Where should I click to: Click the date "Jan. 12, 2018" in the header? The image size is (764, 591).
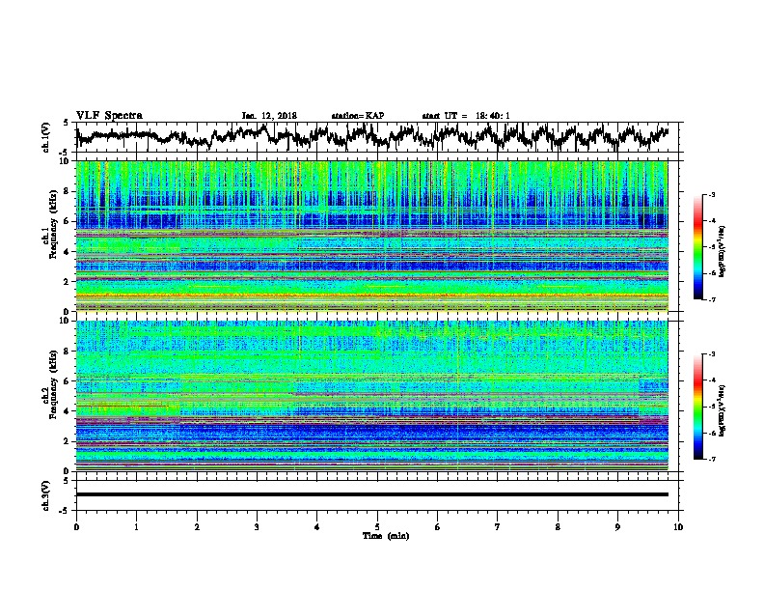[x=269, y=116]
